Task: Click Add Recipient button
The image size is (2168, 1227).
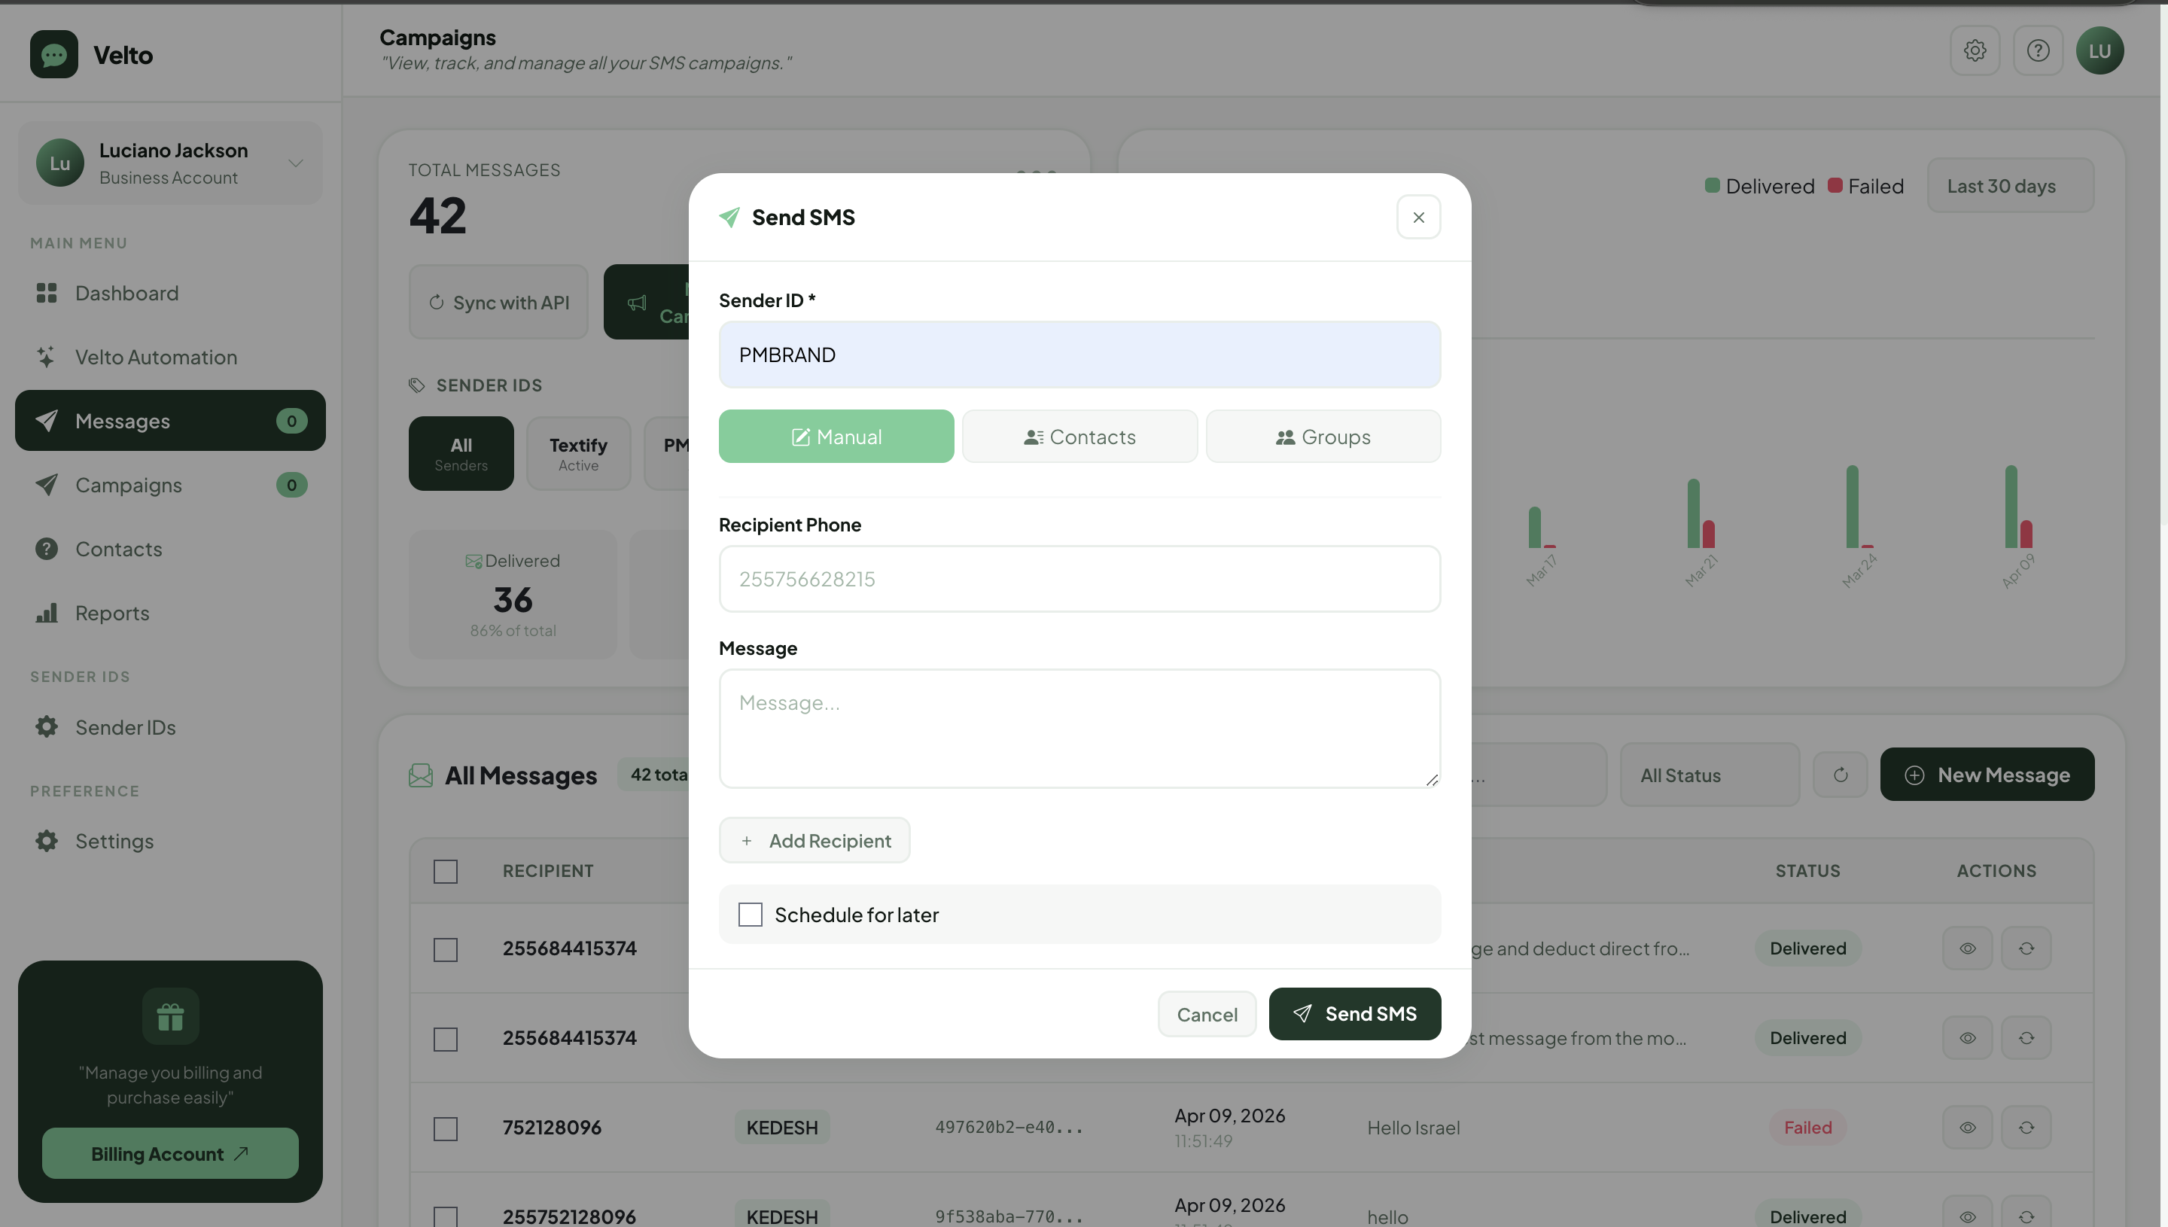Action: 814,840
